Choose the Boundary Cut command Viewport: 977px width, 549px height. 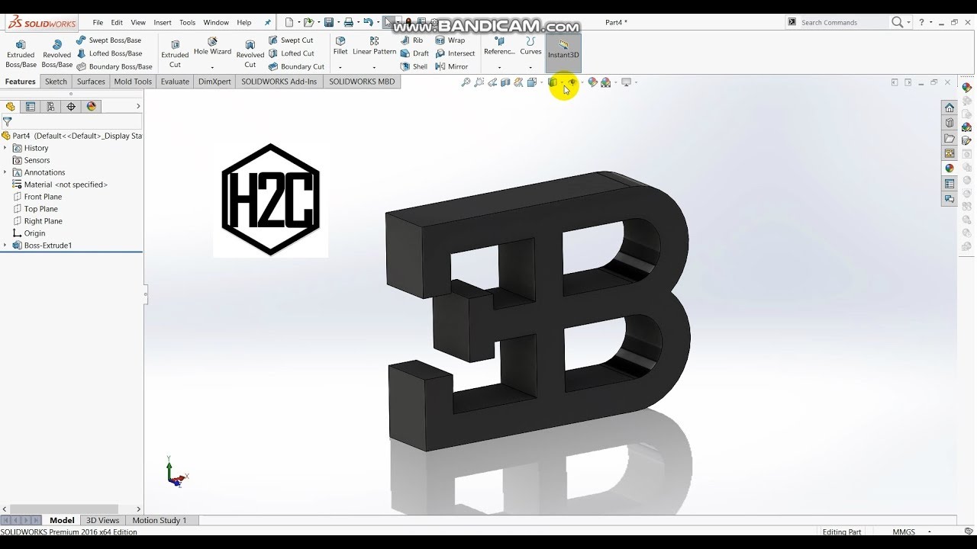296,66
